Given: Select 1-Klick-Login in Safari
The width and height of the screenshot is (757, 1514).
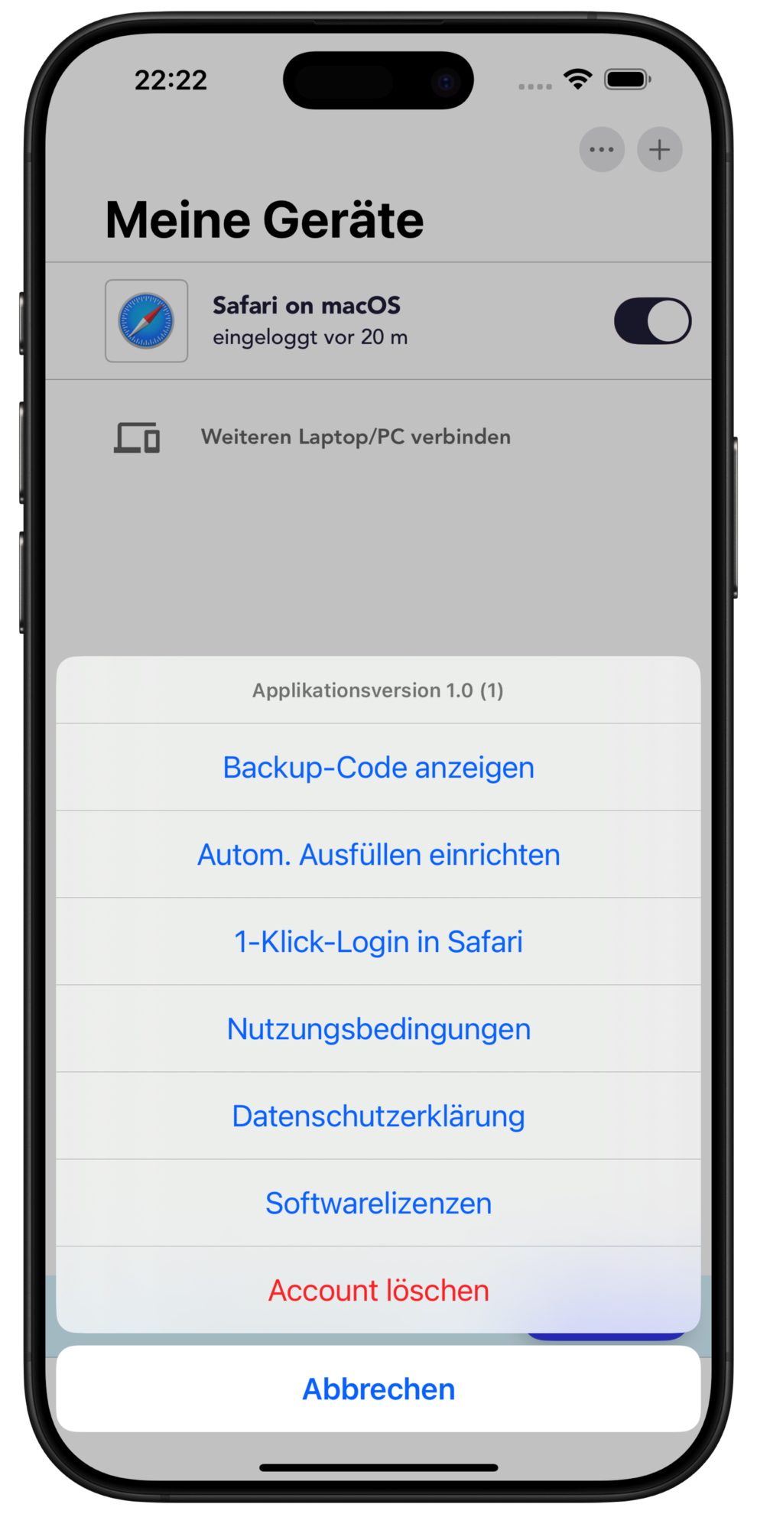Looking at the screenshot, I should pos(378,941).
